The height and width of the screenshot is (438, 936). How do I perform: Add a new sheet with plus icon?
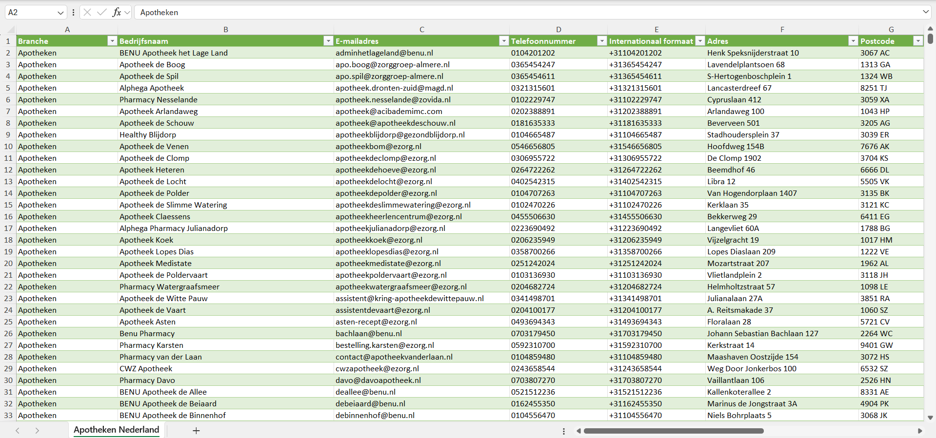pyautogui.click(x=196, y=431)
